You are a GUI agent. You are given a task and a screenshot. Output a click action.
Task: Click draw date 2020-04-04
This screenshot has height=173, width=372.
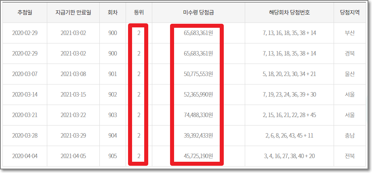click(x=25, y=156)
